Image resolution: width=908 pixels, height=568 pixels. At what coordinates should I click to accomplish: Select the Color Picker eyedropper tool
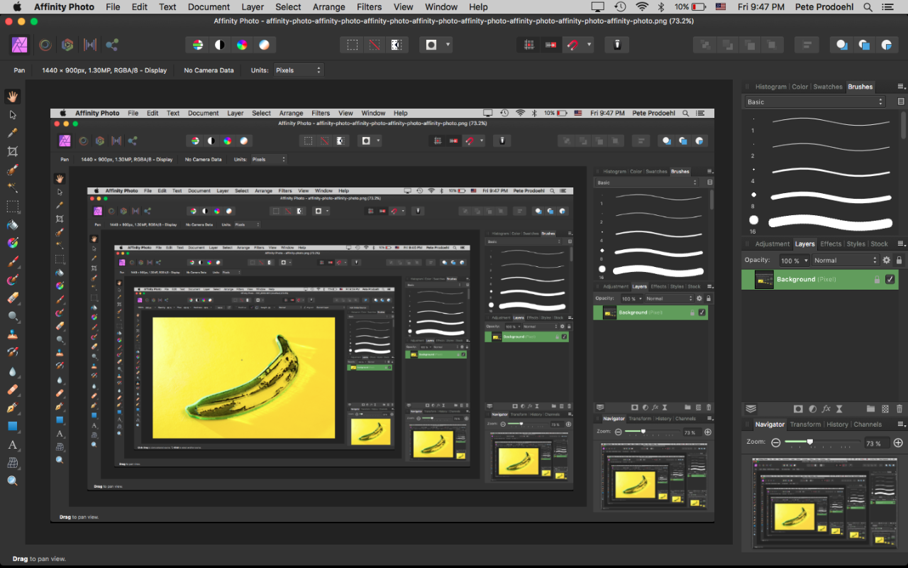(12, 133)
